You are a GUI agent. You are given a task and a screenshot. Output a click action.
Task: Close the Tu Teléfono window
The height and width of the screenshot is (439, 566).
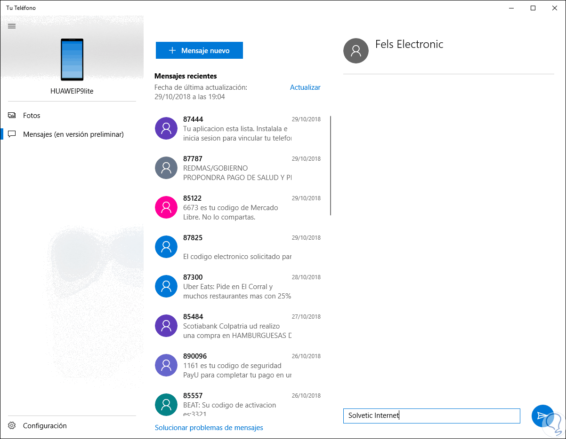(555, 8)
